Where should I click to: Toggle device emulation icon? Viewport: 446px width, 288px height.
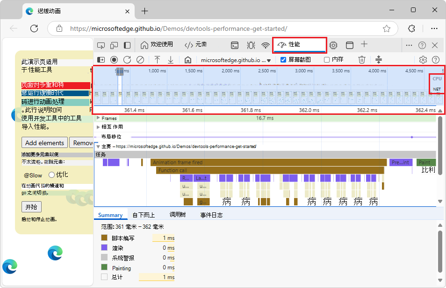[114, 45]
